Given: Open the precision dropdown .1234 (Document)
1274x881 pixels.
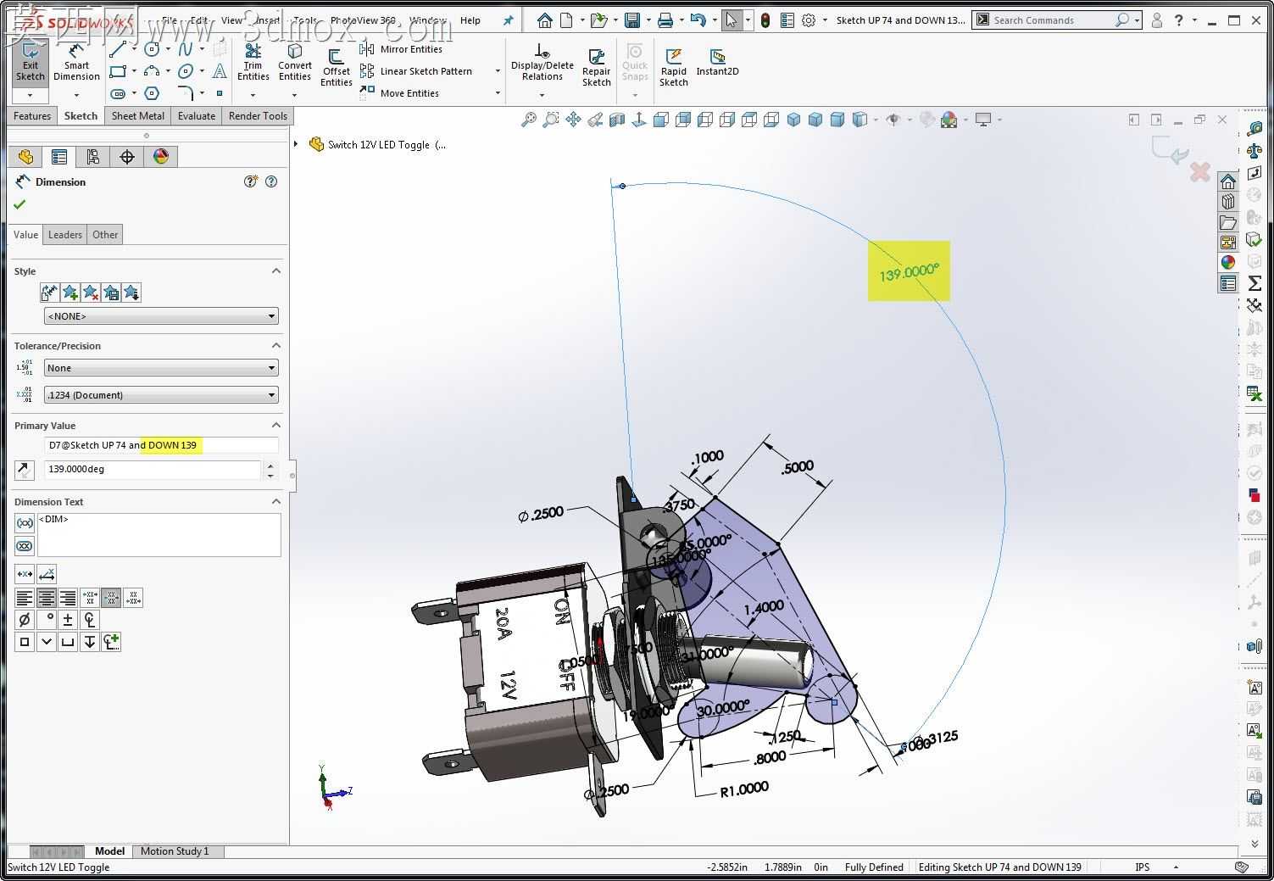Looking at the screenshot, I should click(x=161, y=395).
